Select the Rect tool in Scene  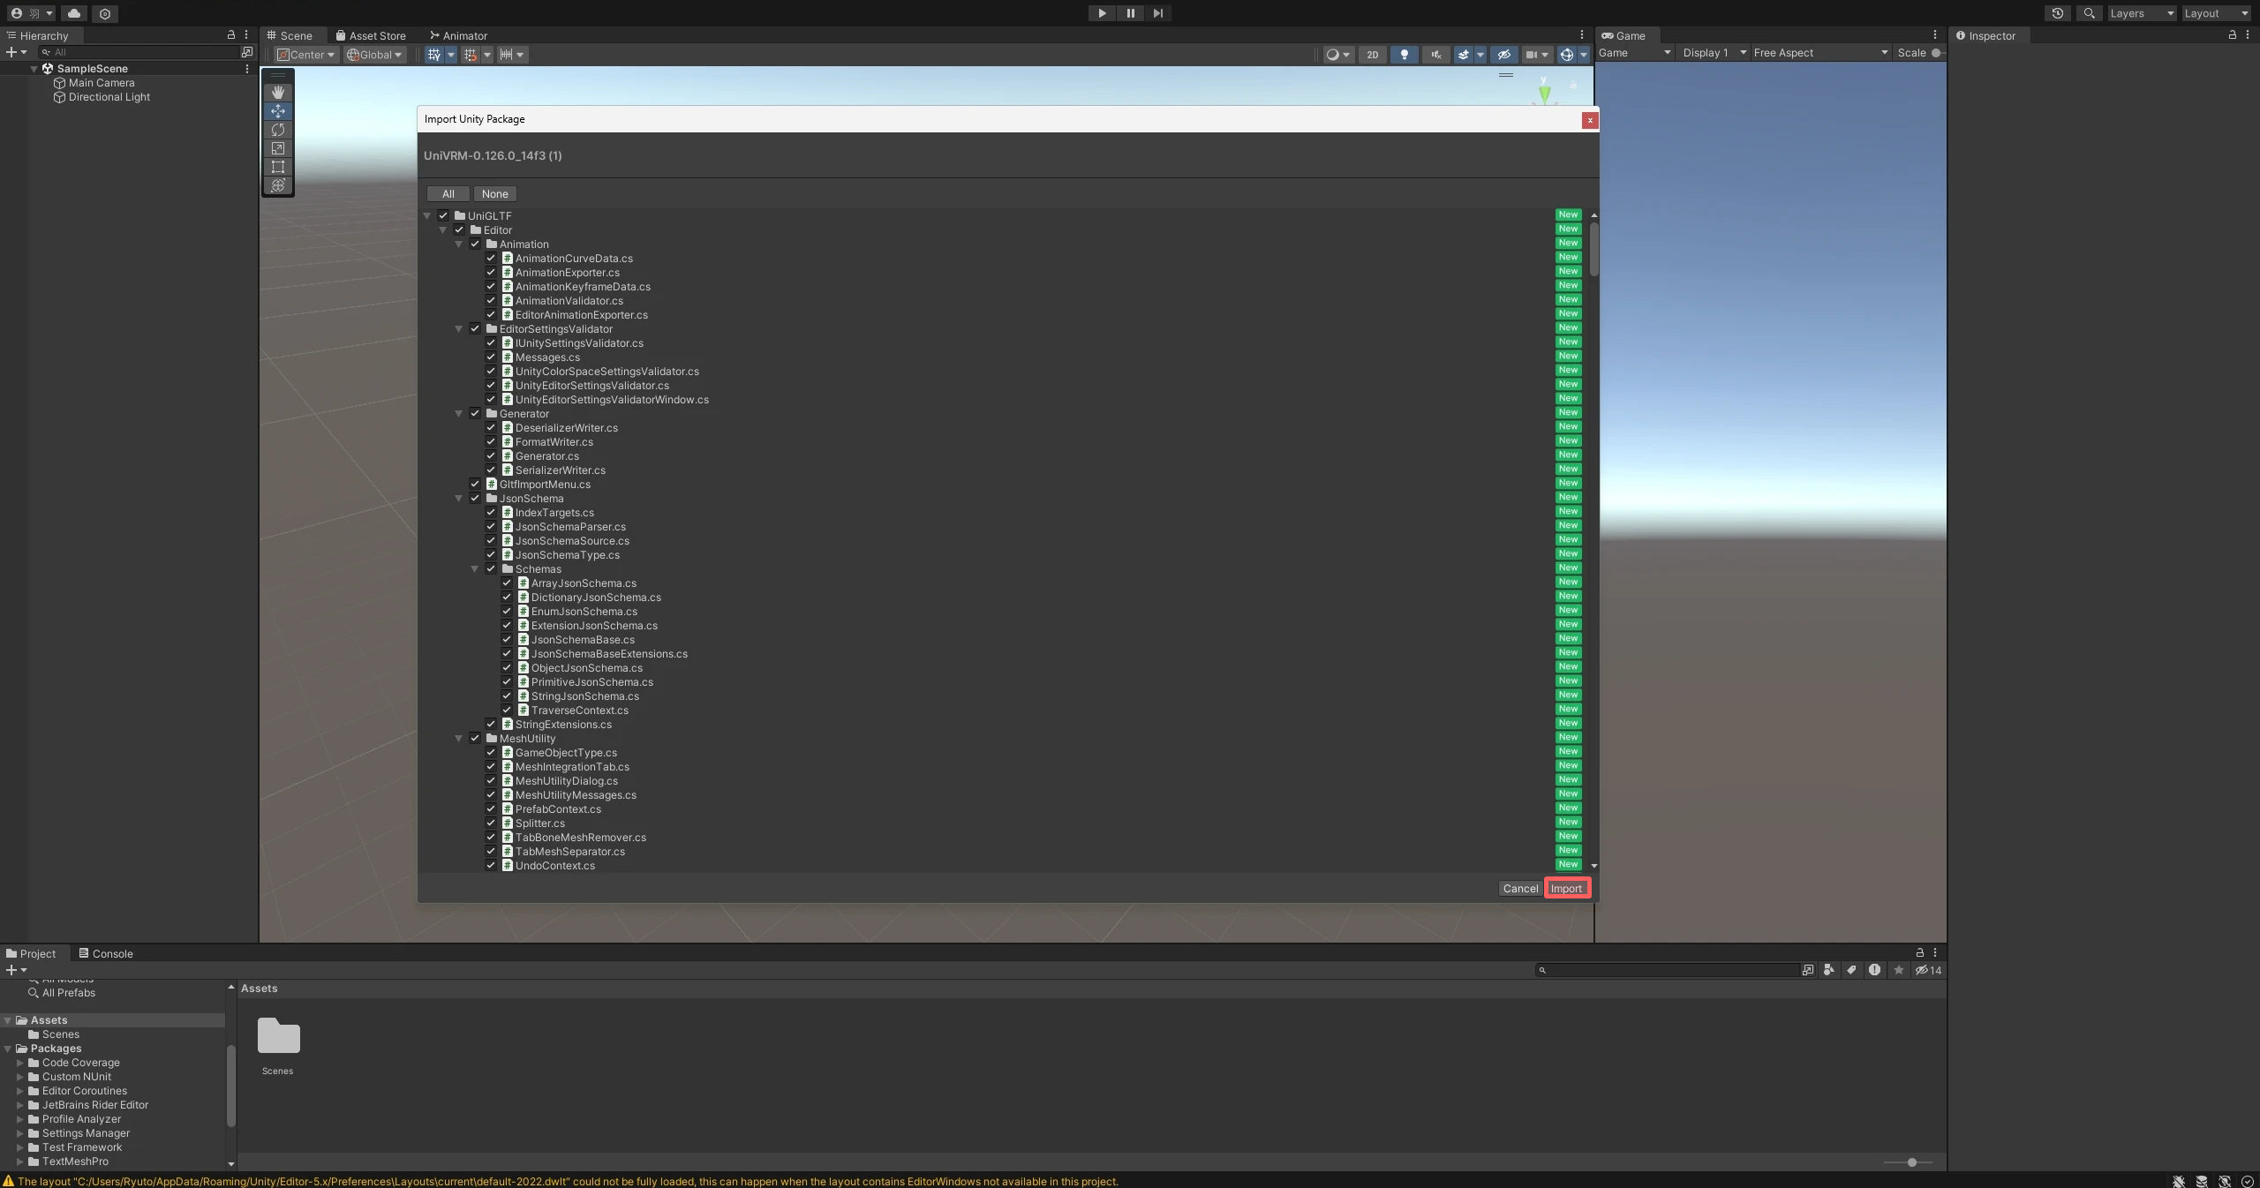(x=278, y=167)
